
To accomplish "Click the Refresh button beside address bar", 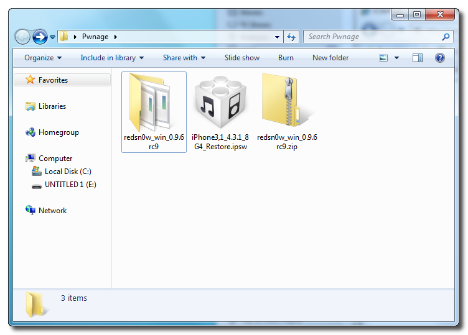I will (x=291, y=37).
